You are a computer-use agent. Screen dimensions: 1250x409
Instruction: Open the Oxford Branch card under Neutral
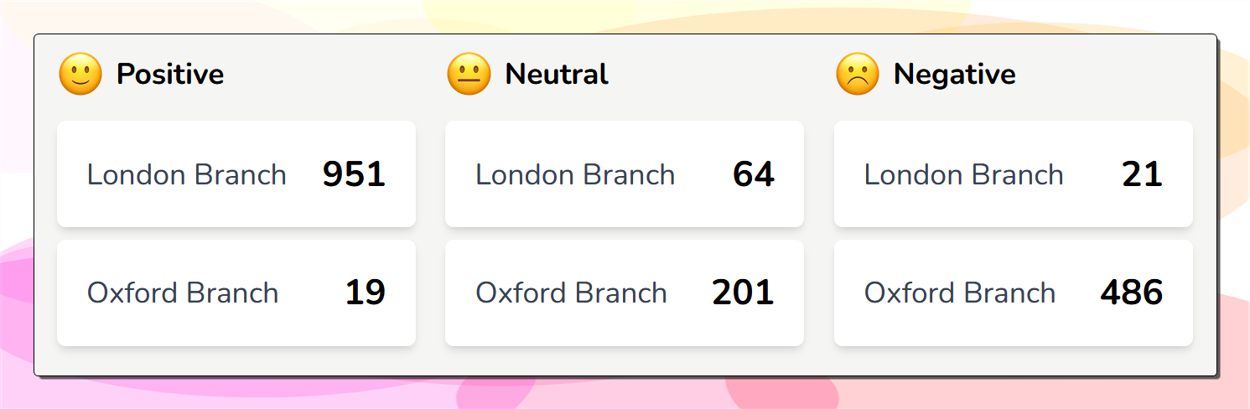tap(625, 293)
